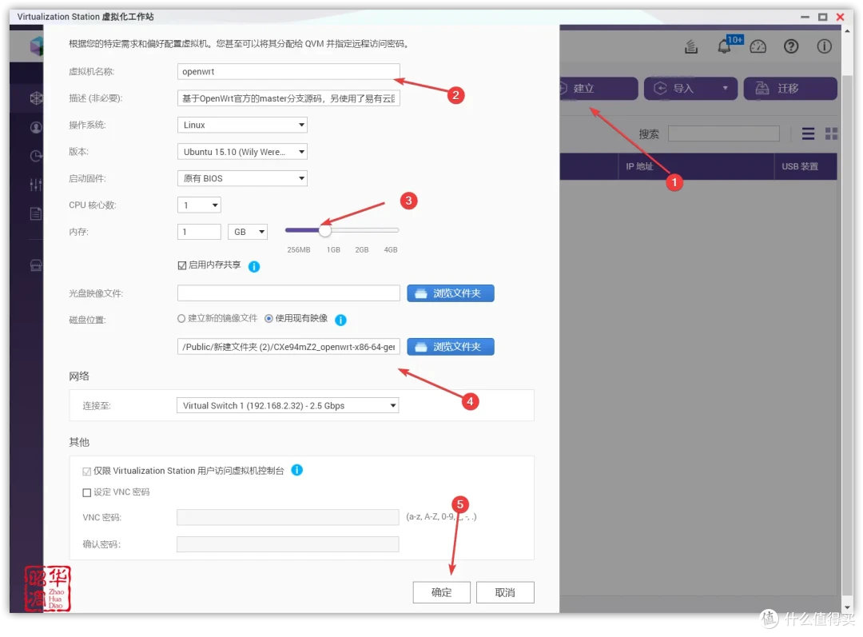Screen dimensions: 863x637
Task: Open the help question mark icon
Action: click(x=791, y=47)
